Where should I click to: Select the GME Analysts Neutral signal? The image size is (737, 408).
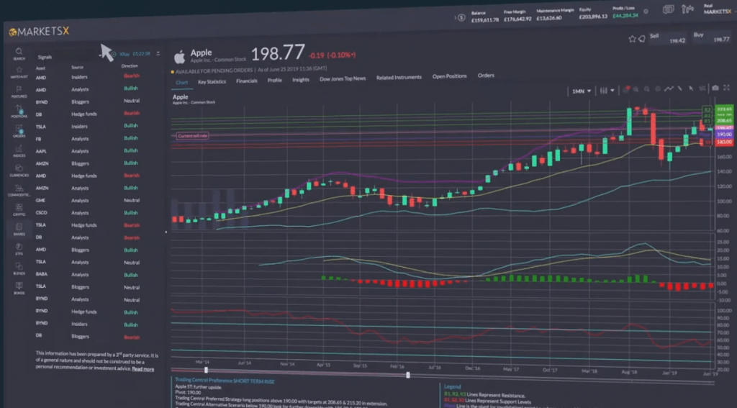pyautogui.click(x=87, y=200)
